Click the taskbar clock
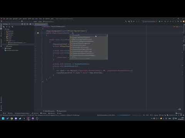This screenshot has width=185, height=138. [181, 118]
